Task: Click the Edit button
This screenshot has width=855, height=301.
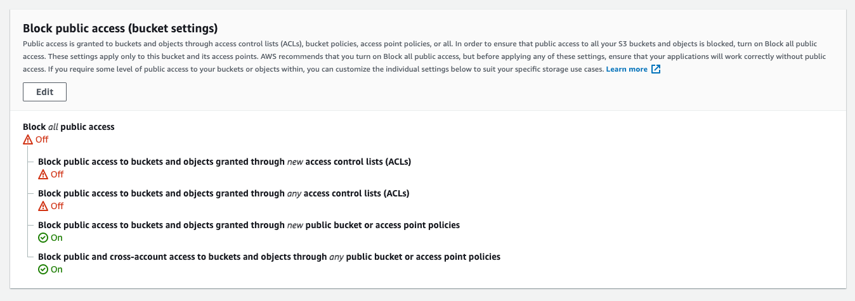Action: pyautogui.click(x=44, y=92)
